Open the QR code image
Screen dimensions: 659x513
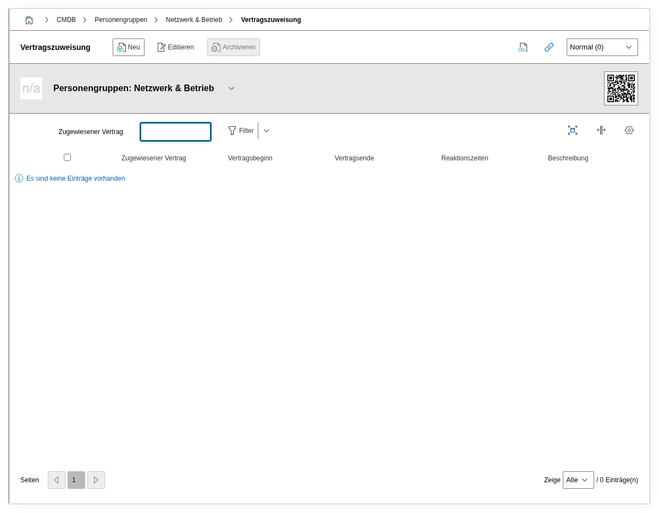(x=621, y=88)
